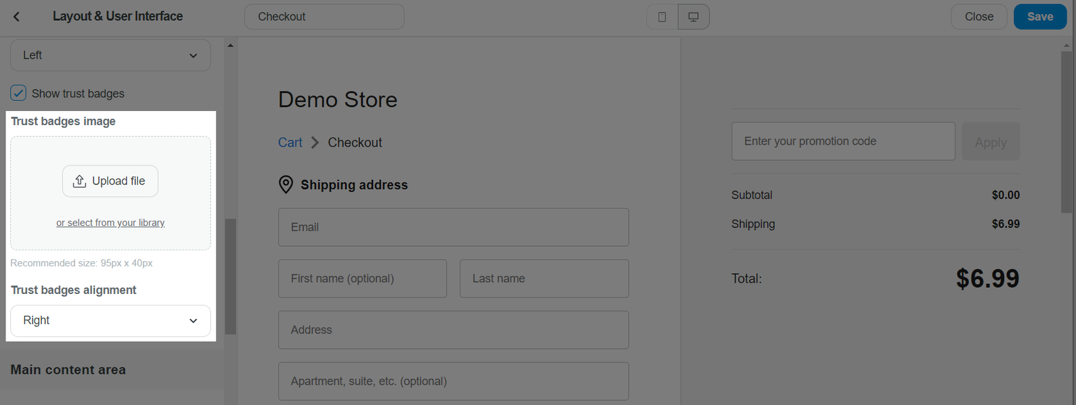Open the Checkout page selector
This screenshot has width=1076, height=405.
coord(324,17)
